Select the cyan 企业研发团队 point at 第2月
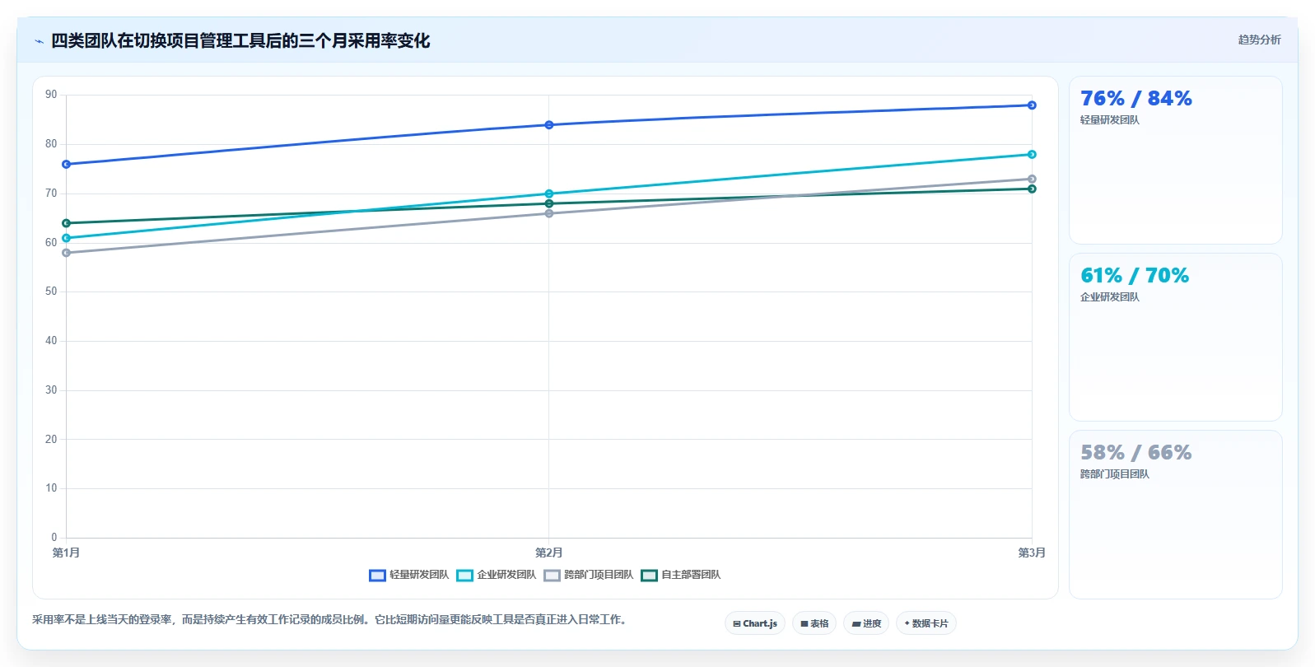This screenshot has height=667, width=1315. pos(549,194)
